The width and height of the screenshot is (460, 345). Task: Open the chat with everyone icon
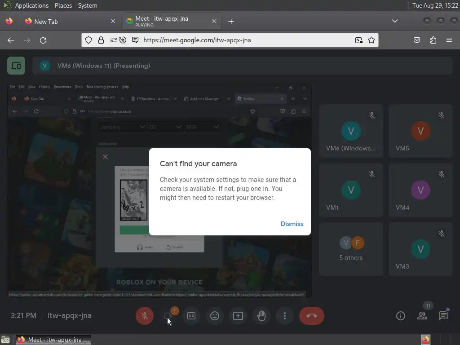pyautogui.click(x=443, y=316)
